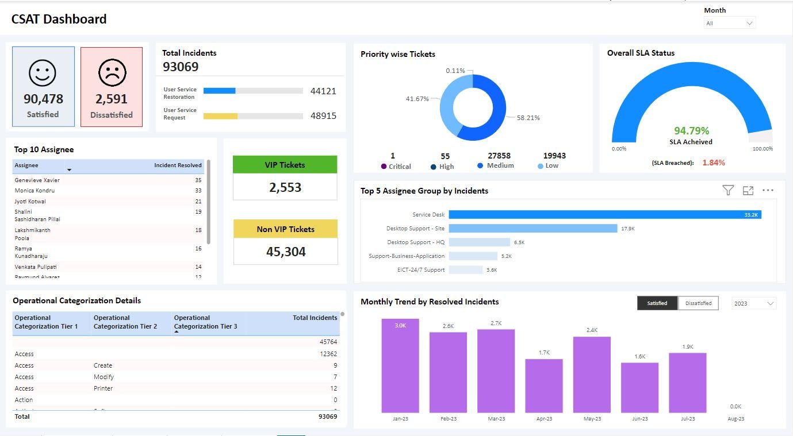Toggle the Satisfied trend filter button

pyautogui.click(x=657, y=303)
